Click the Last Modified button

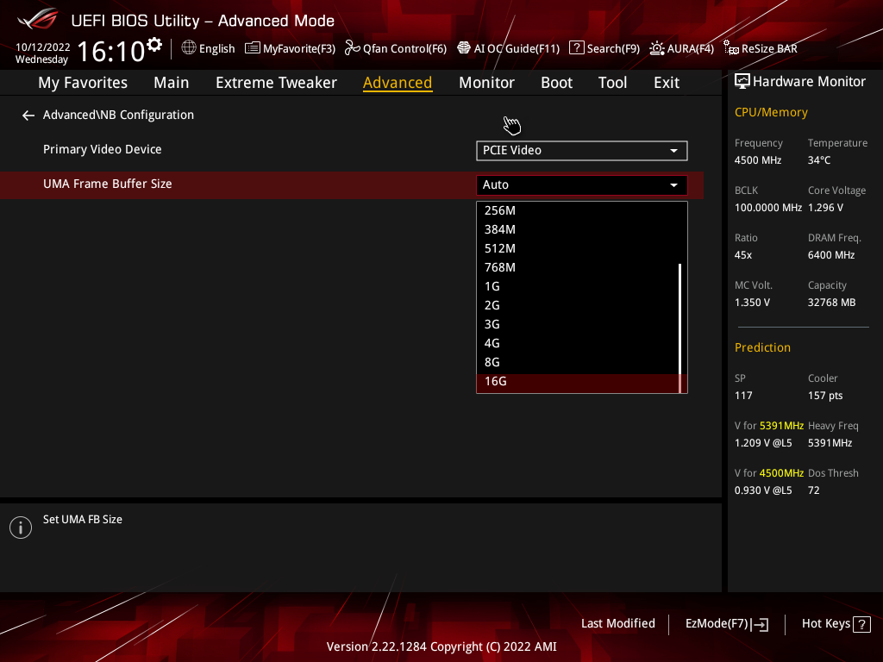[617, 623]
